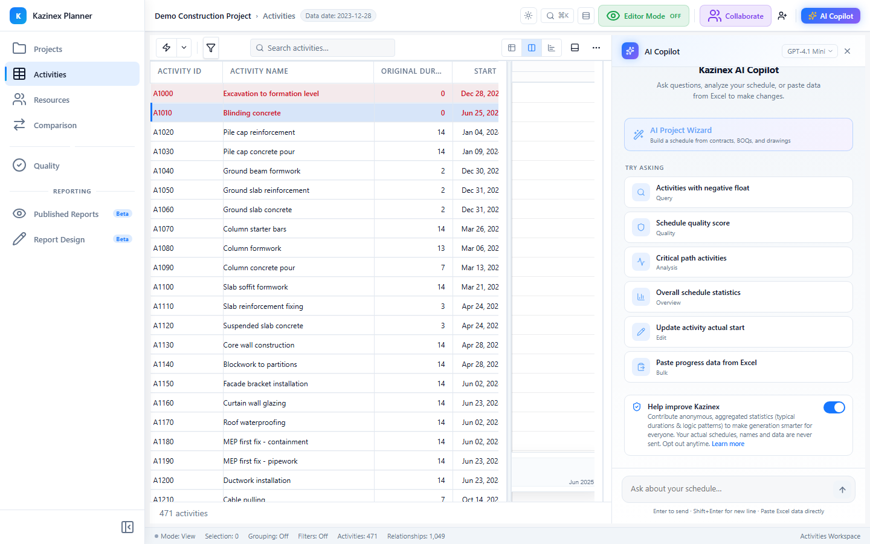Open Published Reports page
Screen dimensions: 870x544
(72, 214)
